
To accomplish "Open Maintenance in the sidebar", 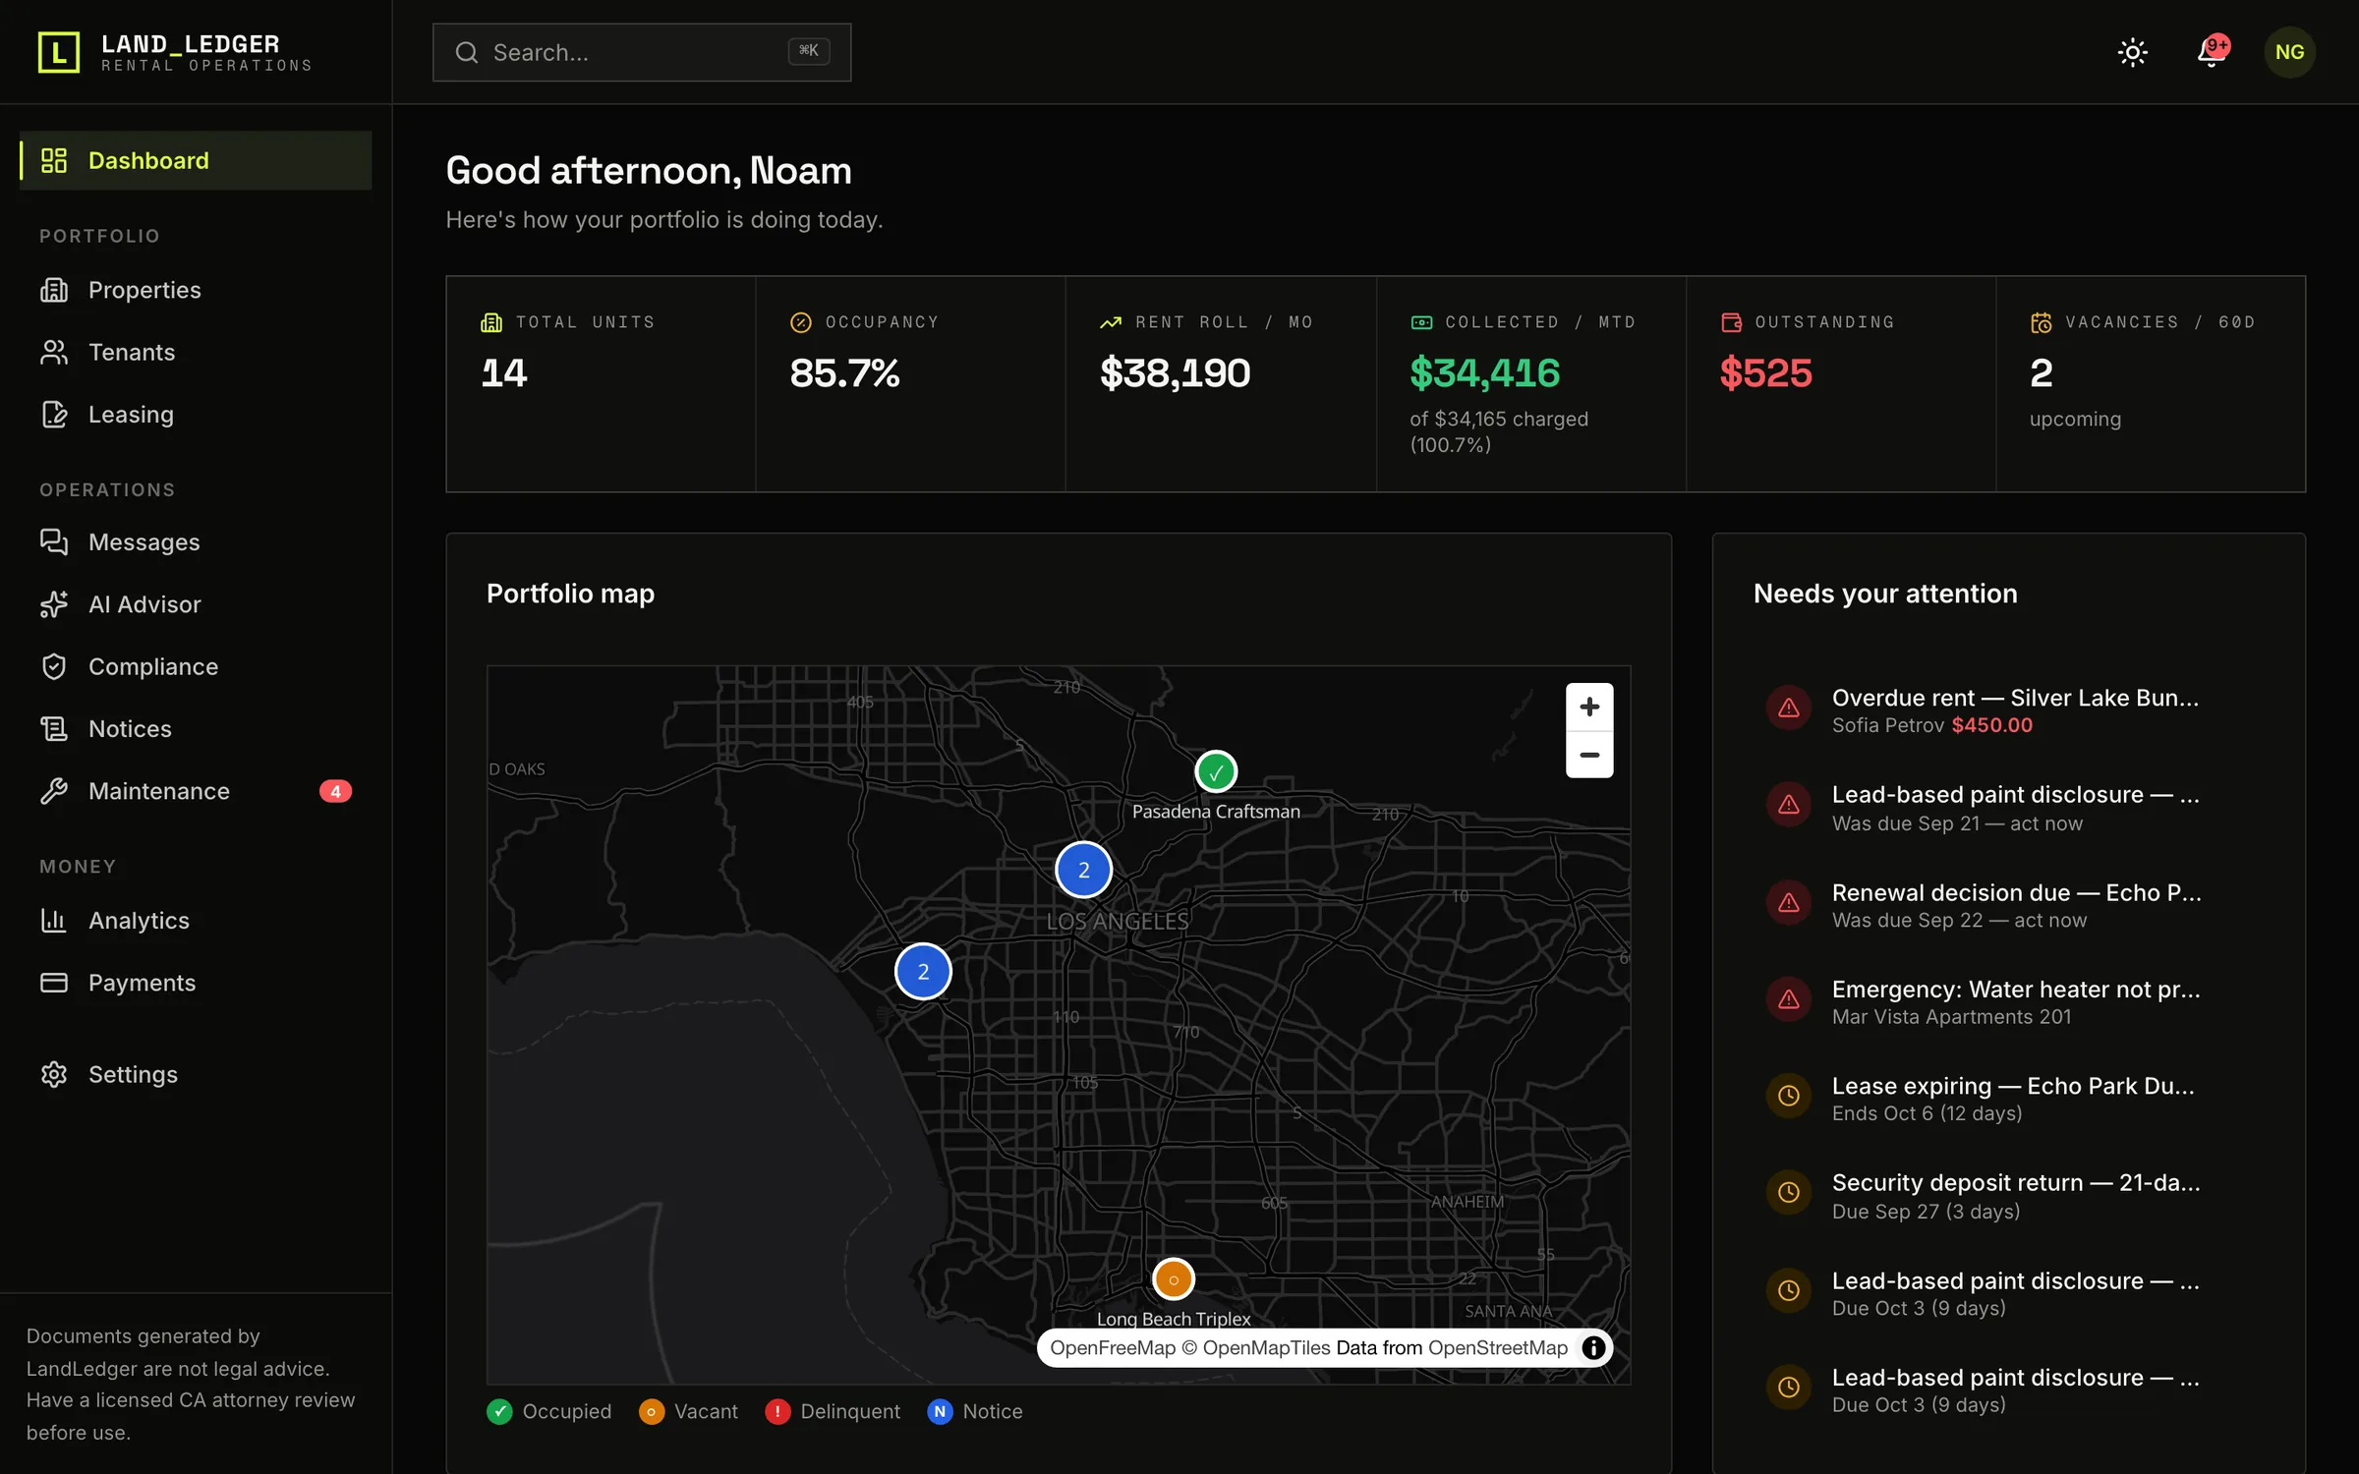I will pyautogui.click(x=196, y=791).
